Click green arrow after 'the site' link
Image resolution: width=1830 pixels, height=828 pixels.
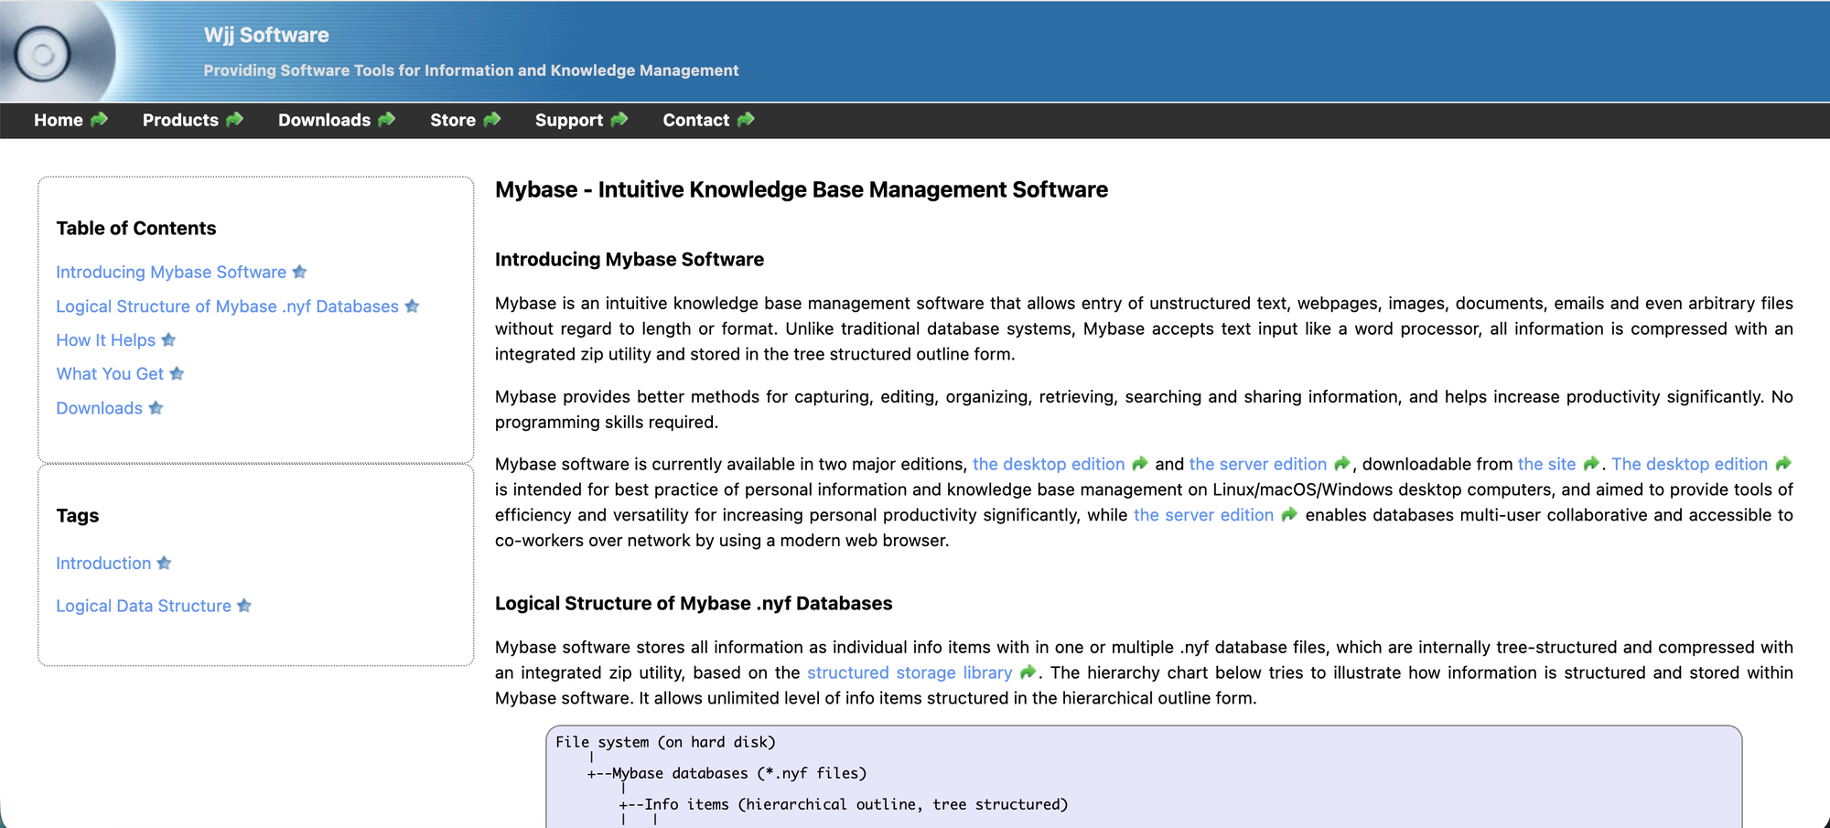[x=1591, y=464]
